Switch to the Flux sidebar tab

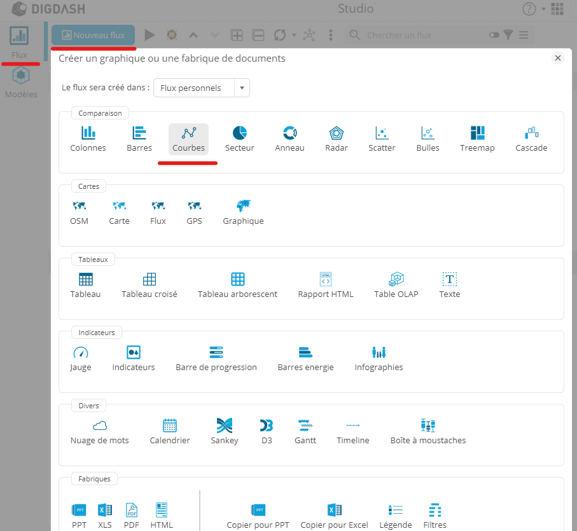tap(20, 42)
